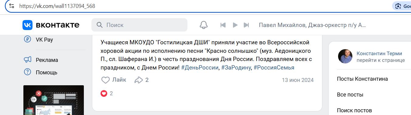Like the post with the heart icon
The height and width of the screenshot is (115, 411).
(x=114, y=80)
